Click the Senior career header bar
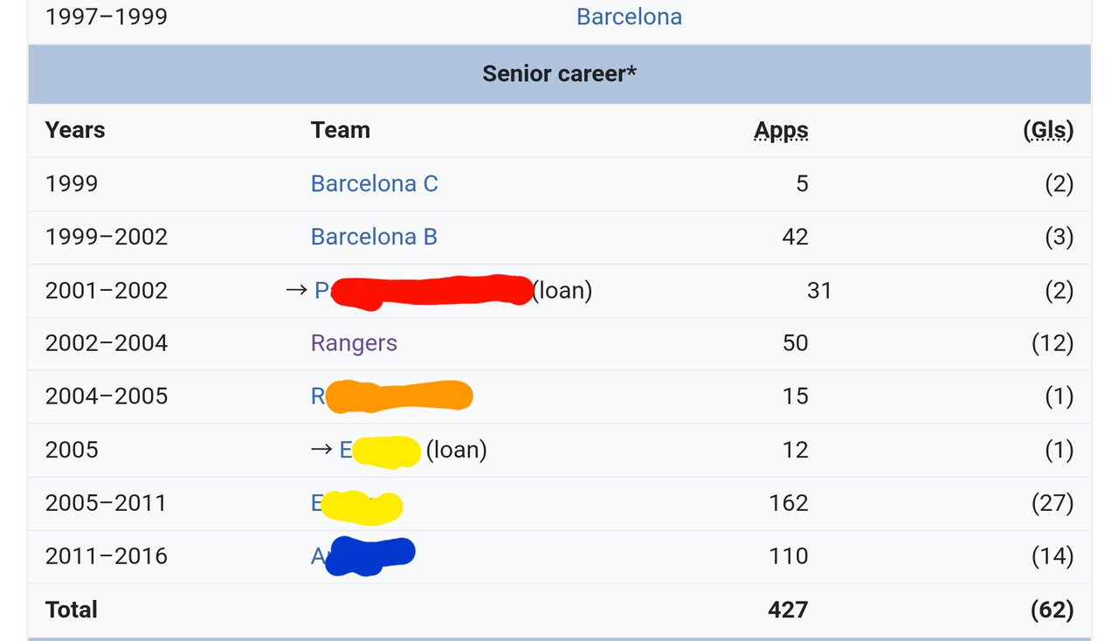This screenshot has height=641, width=1118. [559, 73]
